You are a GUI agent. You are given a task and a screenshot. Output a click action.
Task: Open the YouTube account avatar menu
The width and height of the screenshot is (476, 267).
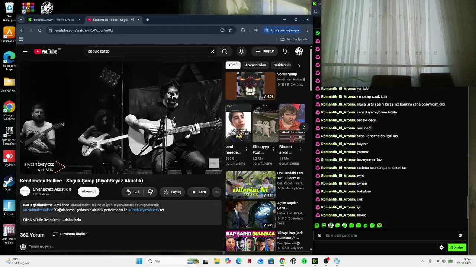[299, 52]
